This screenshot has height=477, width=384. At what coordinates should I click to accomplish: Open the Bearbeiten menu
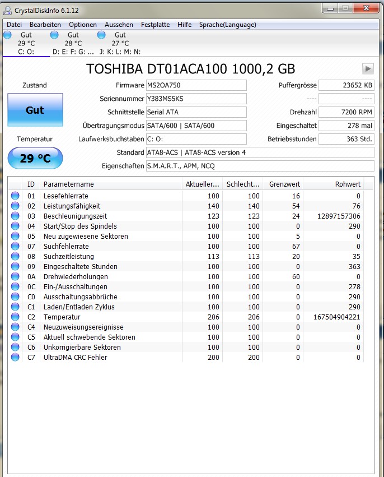click(x=45, y=25)
